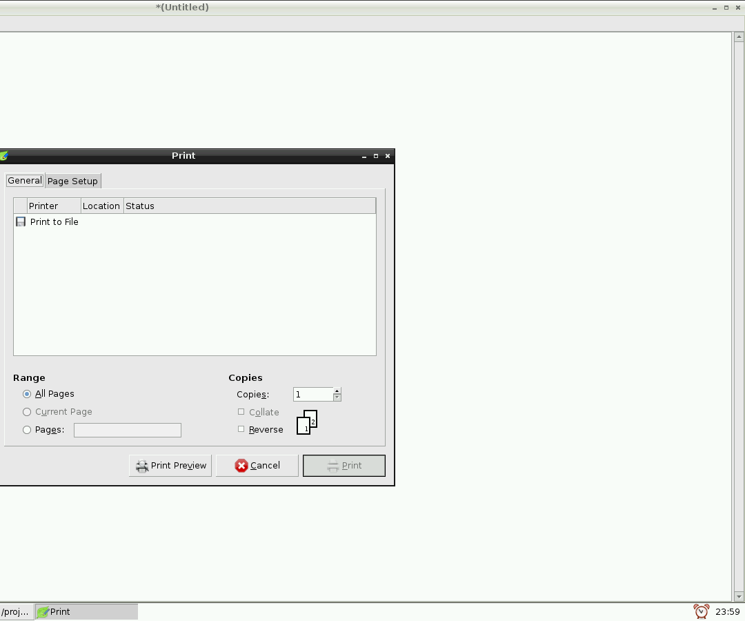
Task: Click the Cancel button
Action: pyautogui.click(x=257, y=465)
